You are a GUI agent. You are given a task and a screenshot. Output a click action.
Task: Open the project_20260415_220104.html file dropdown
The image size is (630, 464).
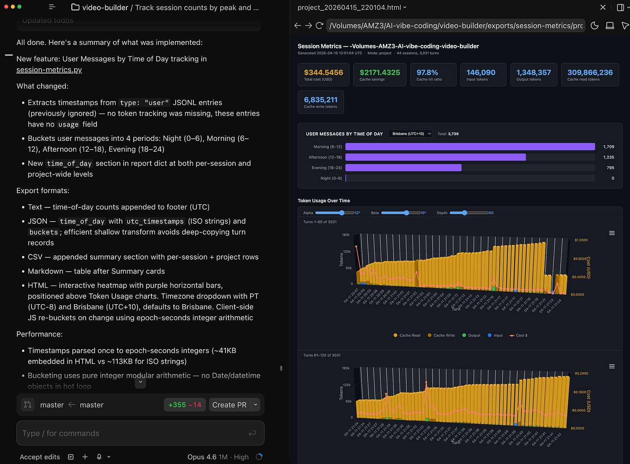352,7
